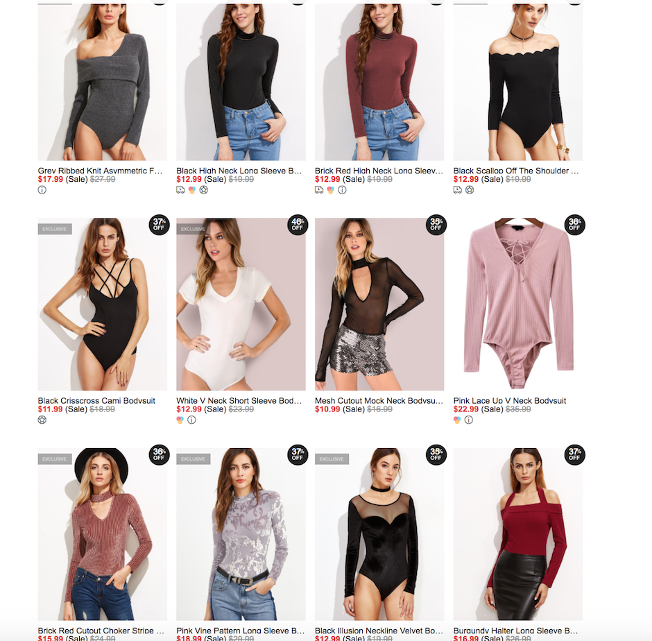Click info icon under White V Neck bodysuit

tap(191, 420)
